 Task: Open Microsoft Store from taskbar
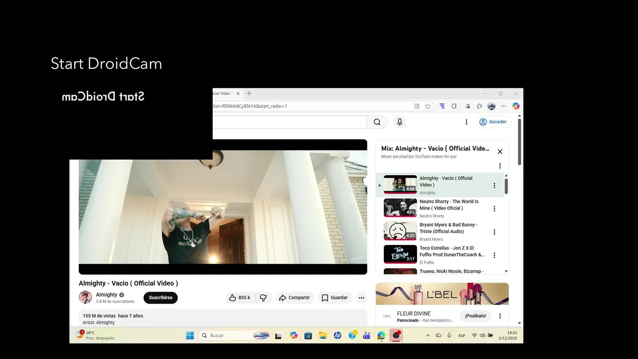[x=308, y=336]
